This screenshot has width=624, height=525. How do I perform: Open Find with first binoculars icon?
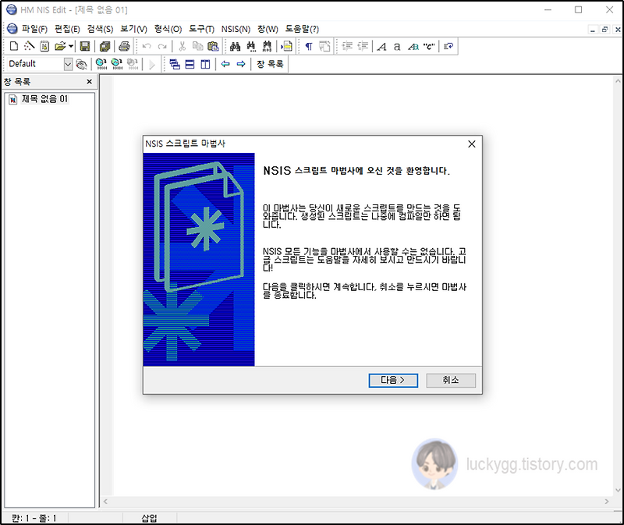pos(236,46)
